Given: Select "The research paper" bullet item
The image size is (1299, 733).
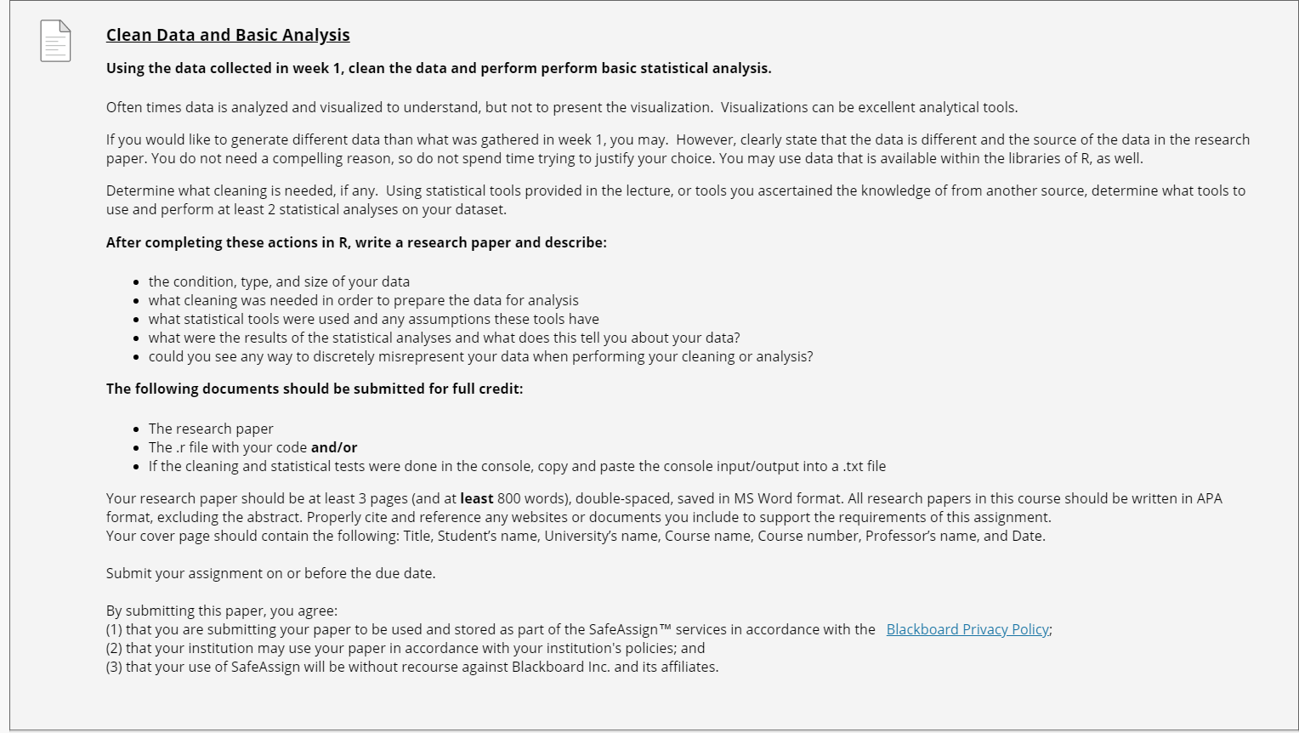Looking at the screenshot, I should [x=211, y=429].
